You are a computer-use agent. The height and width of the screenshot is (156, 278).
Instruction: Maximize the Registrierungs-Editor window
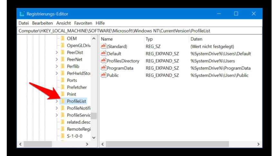pos(236,13)
